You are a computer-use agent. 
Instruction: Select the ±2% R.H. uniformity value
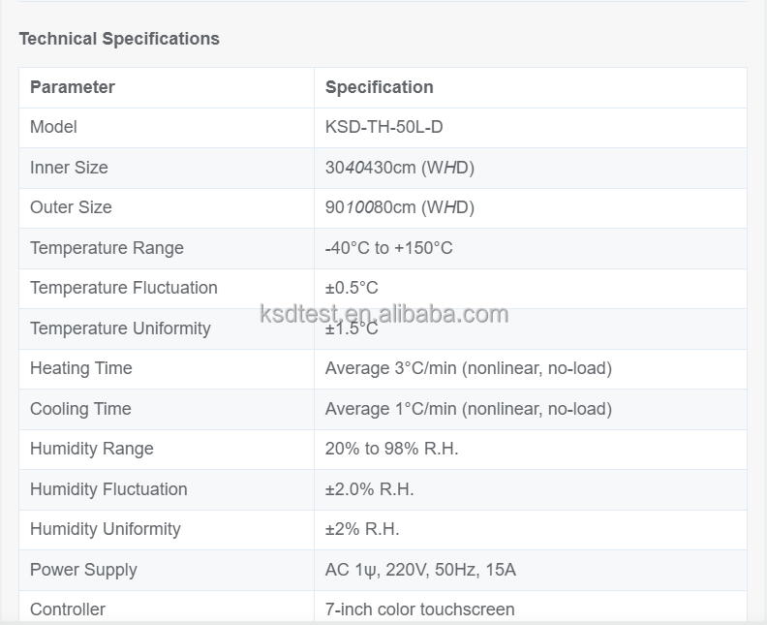click(362, 529)
